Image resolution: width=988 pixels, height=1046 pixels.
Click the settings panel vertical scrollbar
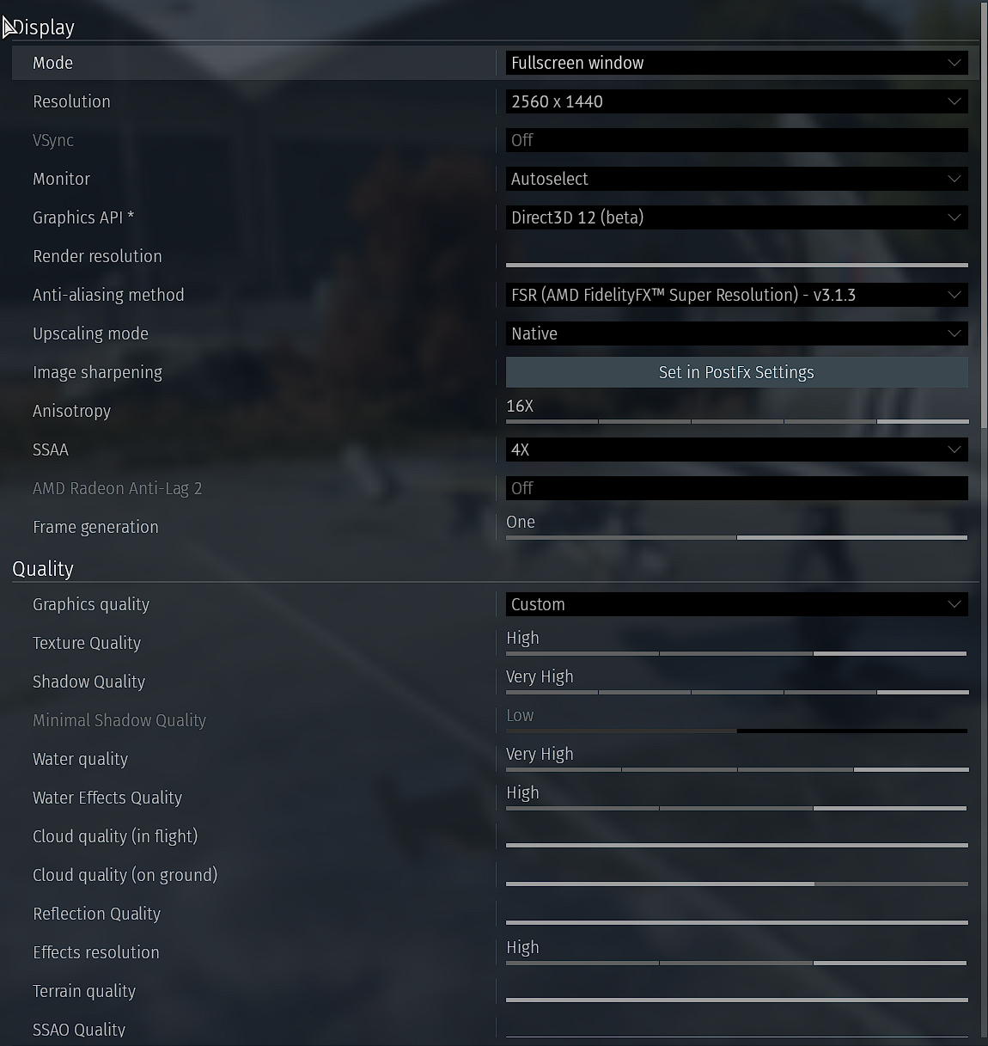coord(983,215)
